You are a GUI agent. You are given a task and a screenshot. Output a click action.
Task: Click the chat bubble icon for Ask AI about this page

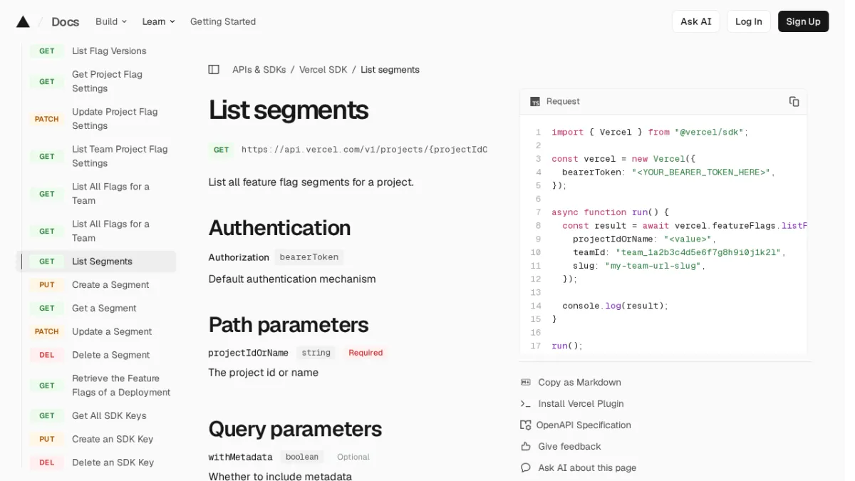pyautogui.click(x=526, y=468)
